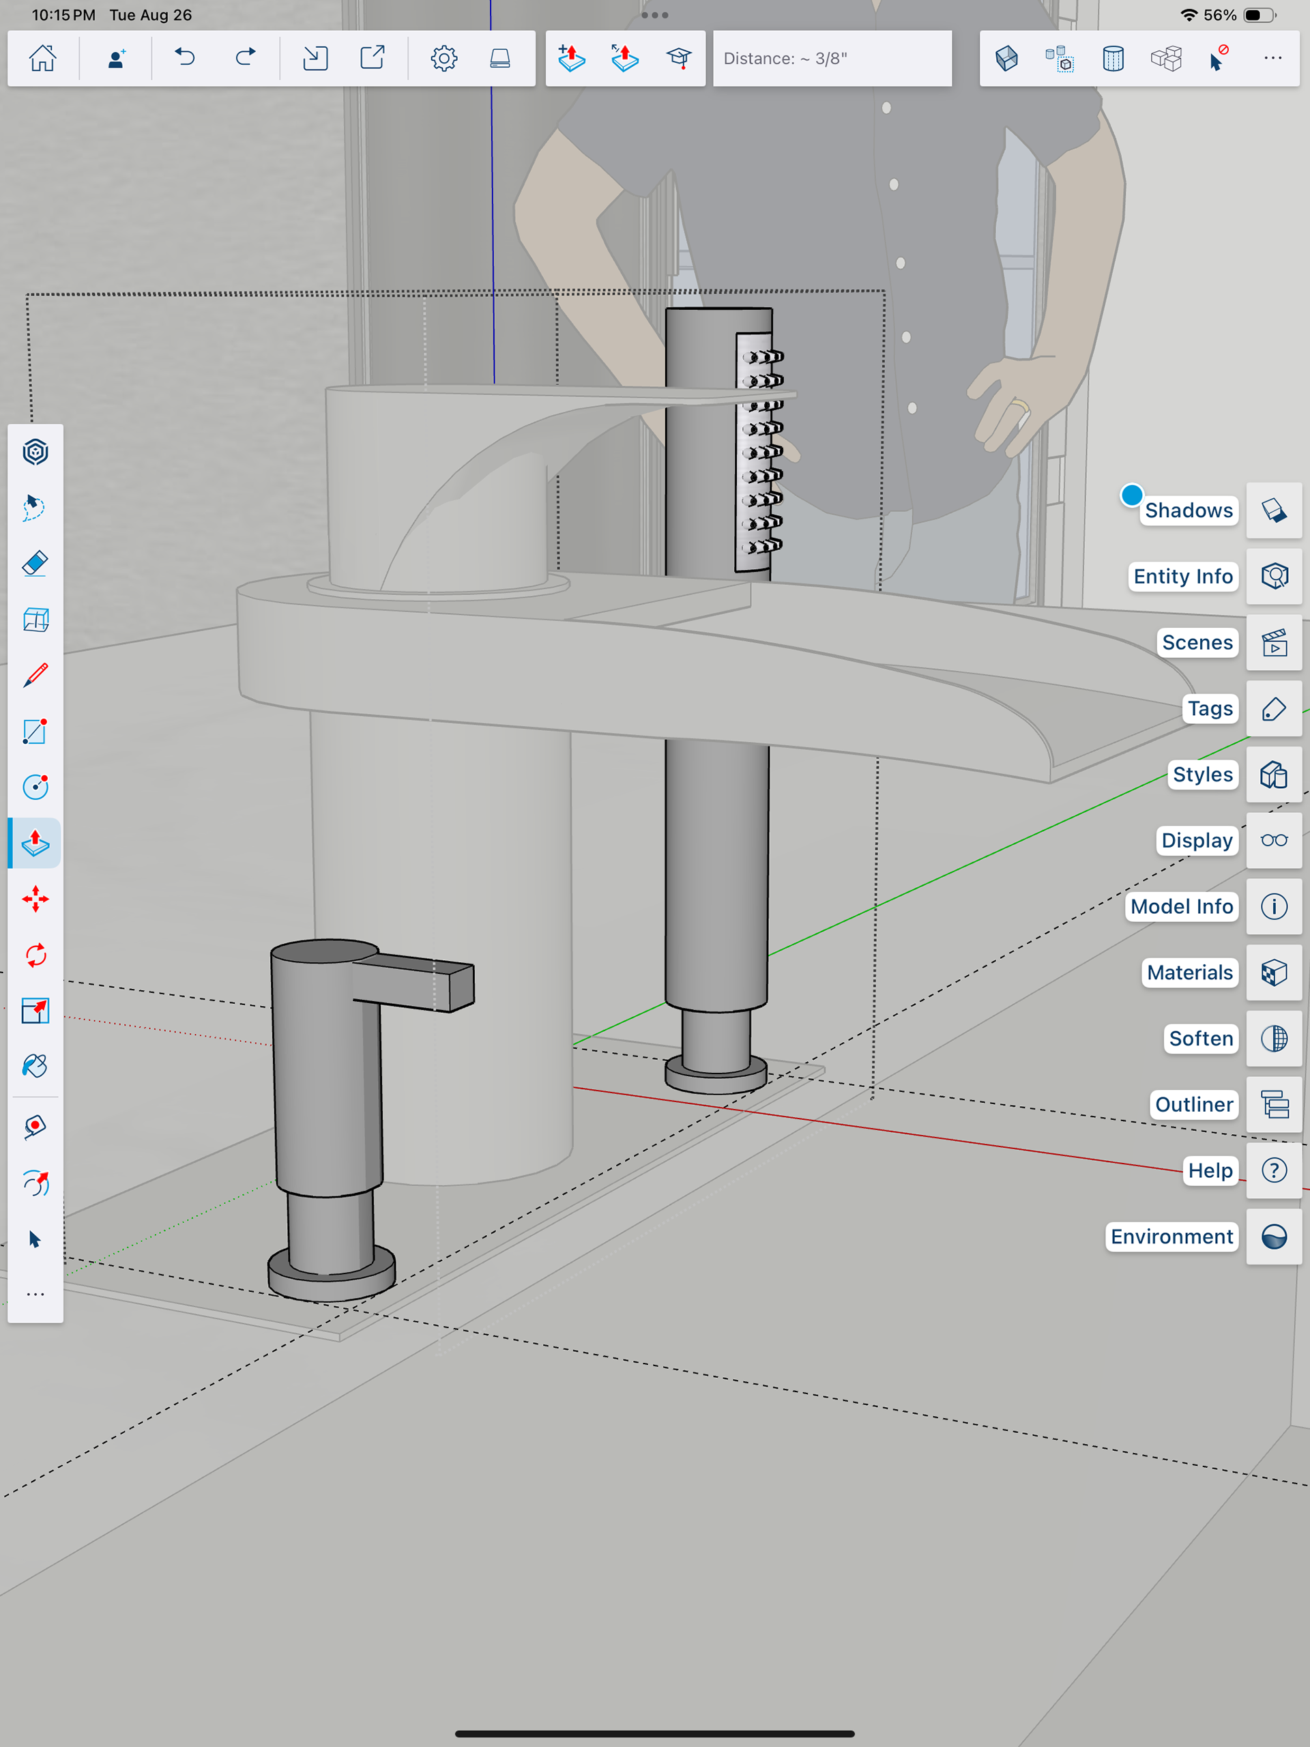Select the Move tool with red arrows
The width and height of the screenshot is (1310, 1747).
point(35,899)
